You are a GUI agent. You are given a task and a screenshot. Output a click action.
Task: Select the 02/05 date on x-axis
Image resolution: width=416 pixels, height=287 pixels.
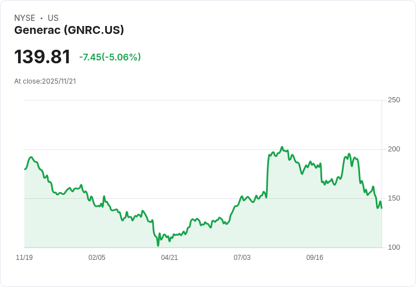(97, 258)
